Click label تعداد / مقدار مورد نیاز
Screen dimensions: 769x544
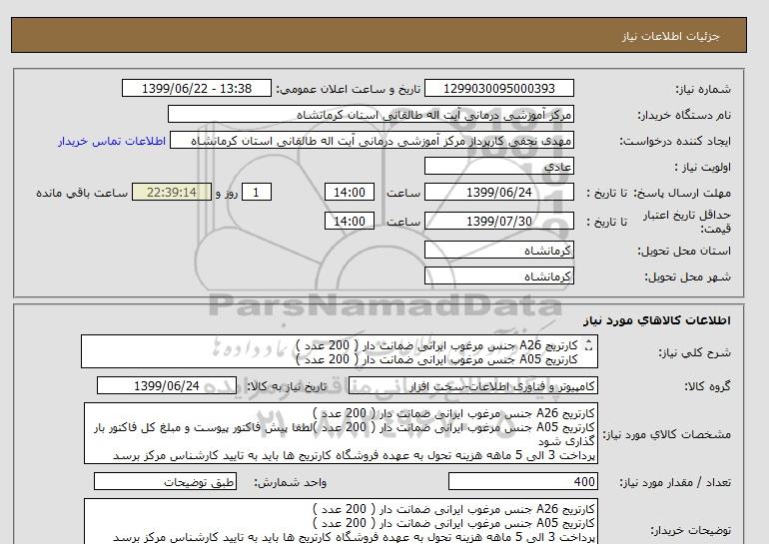675,483
